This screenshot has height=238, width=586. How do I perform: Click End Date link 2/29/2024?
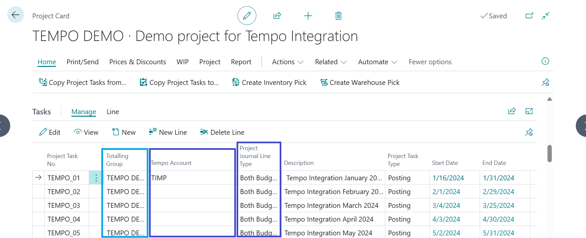tap(498, 192)
